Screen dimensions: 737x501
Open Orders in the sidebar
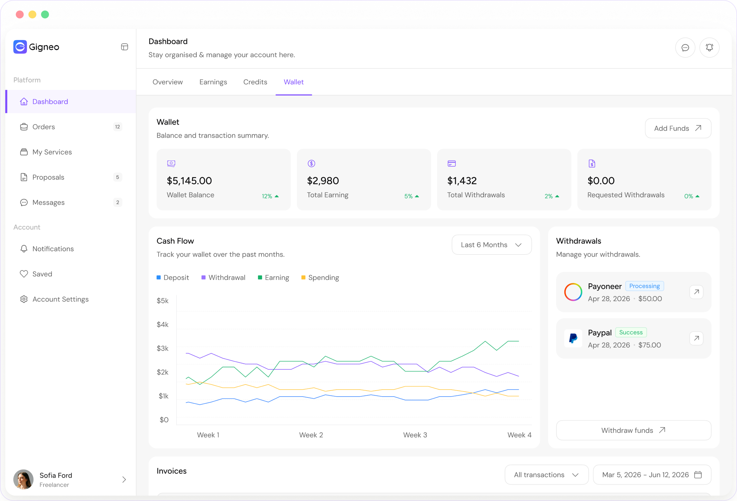point(71,127)
